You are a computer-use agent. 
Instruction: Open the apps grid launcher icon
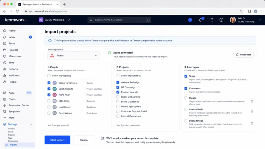tap(211, 20)
